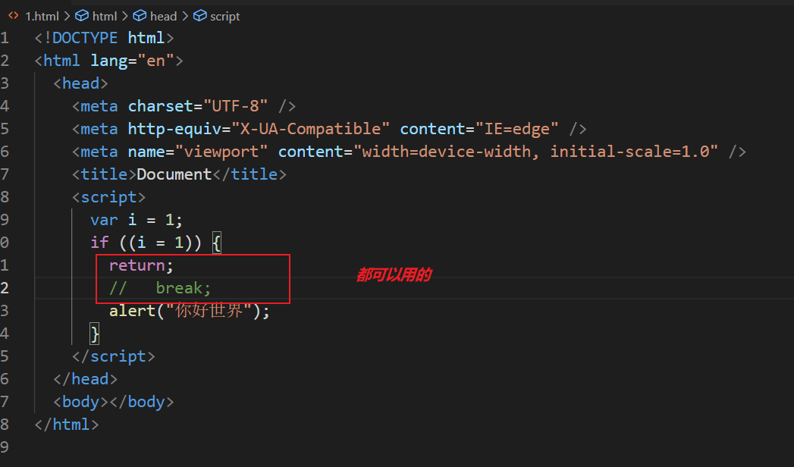Image resolution: width=794 pixels, height=467 pixels.
Task: Click the line number of the title line
Action: click(5, 174)
